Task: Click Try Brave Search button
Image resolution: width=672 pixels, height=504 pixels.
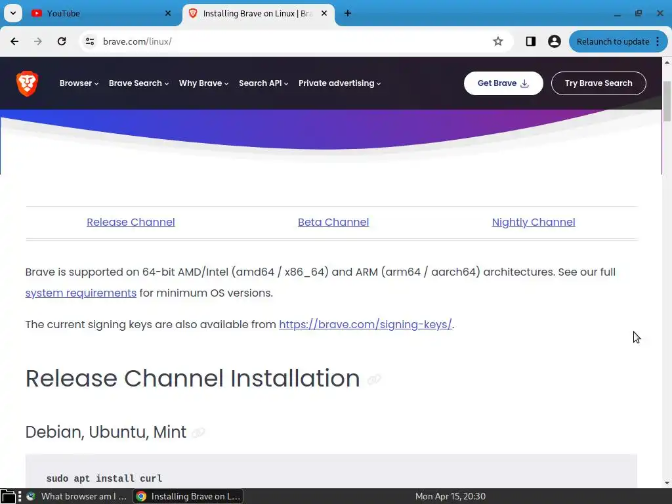Action: [598, 83]
